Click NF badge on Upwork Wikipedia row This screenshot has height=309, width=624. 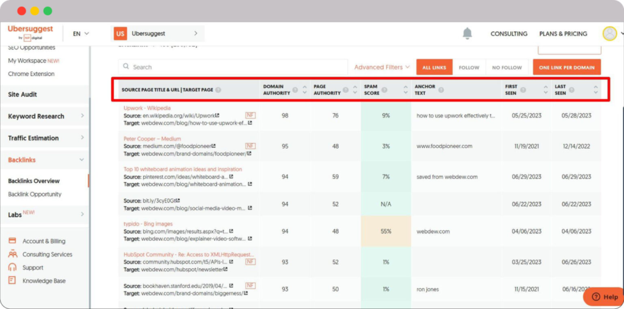click(x=250, y=115)
